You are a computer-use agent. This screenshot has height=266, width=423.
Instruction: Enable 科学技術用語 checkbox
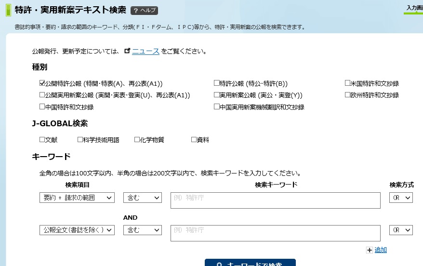80,139
